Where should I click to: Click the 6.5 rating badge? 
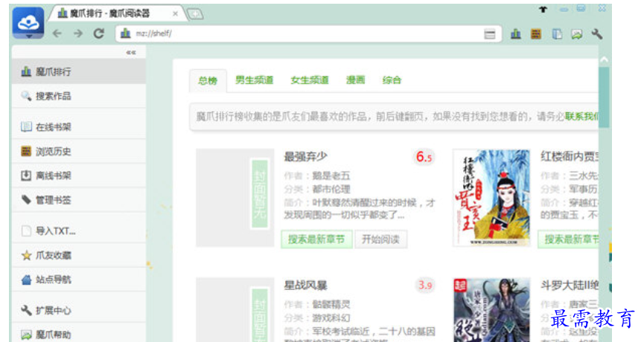[x=424, y=157]
